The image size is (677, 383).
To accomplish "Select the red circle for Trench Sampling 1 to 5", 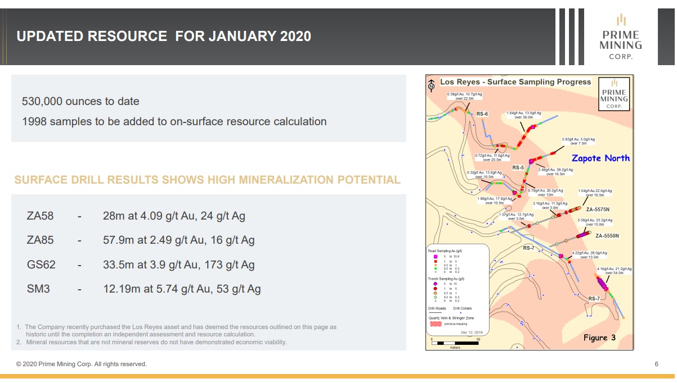I will (x=436, y=289).
